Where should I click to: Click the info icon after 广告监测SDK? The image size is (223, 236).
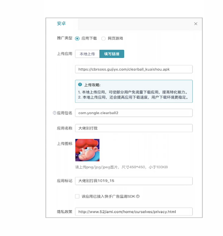[138, 196]
